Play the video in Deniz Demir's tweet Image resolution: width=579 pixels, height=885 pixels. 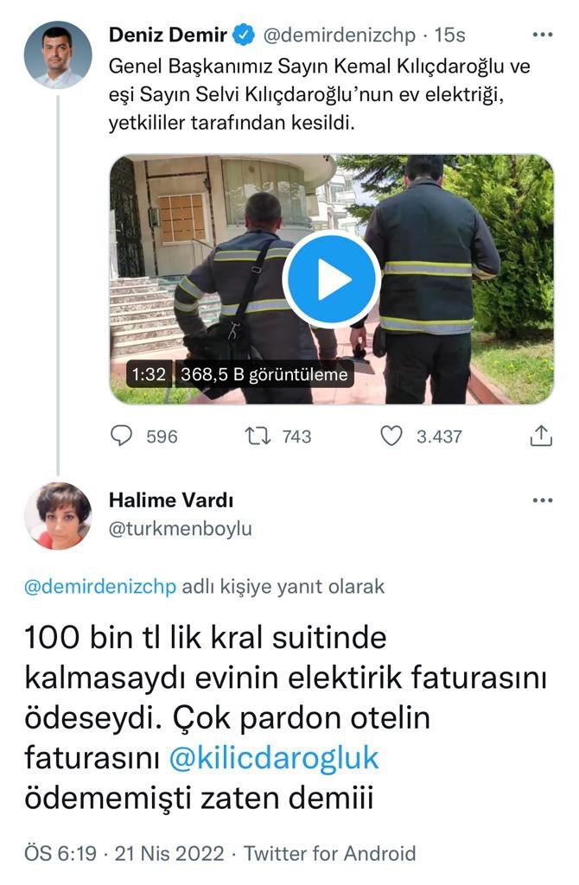coord(331,279)
